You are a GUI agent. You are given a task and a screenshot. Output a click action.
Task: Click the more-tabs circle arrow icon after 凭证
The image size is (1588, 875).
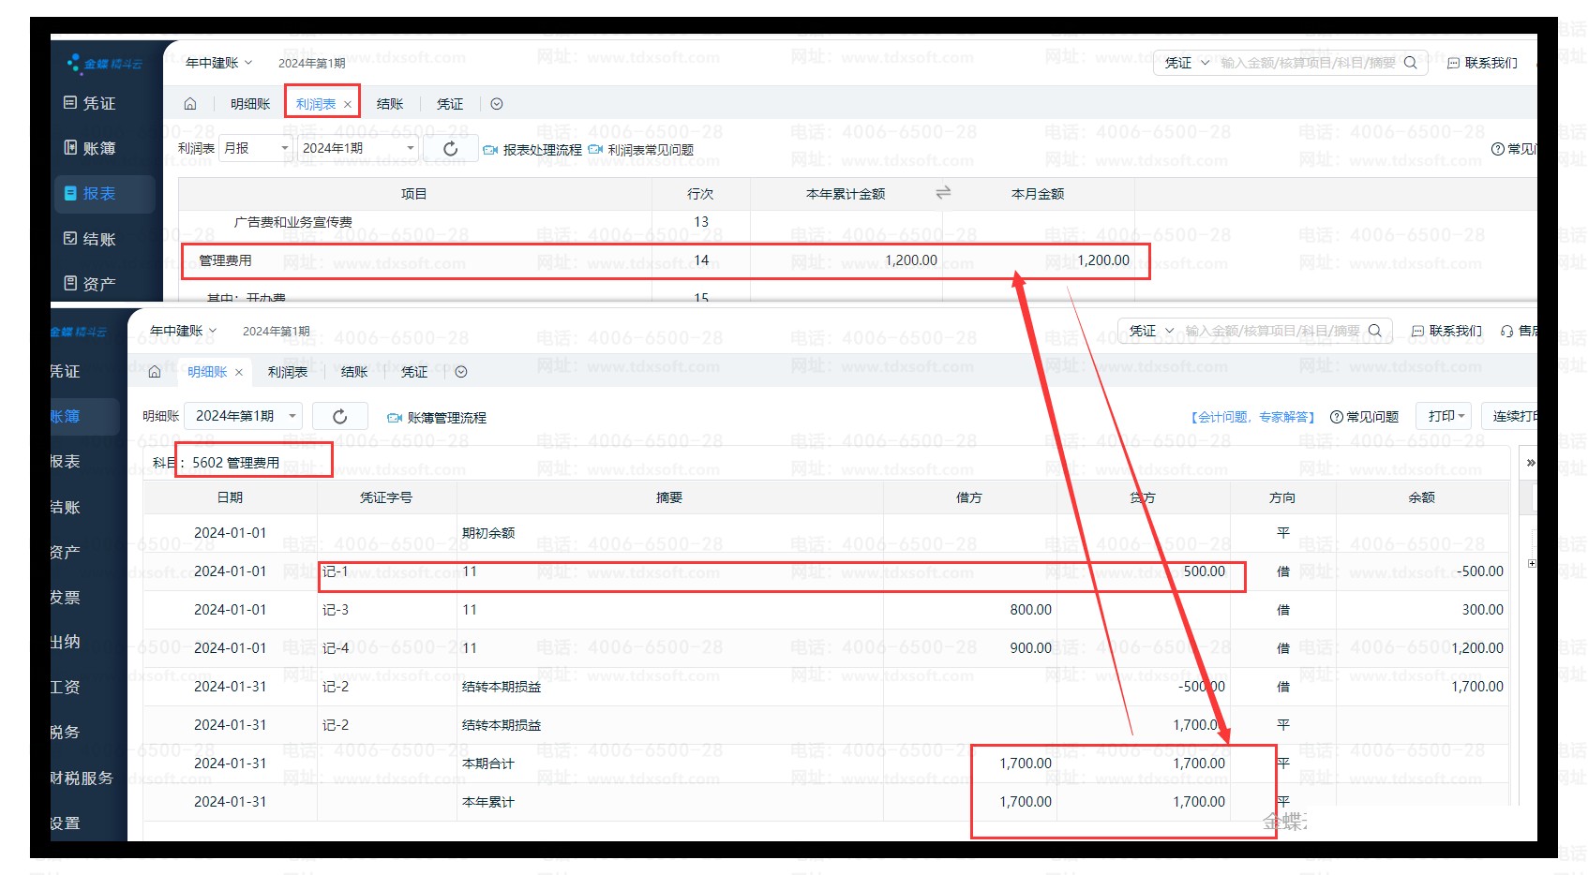point(497,104)
